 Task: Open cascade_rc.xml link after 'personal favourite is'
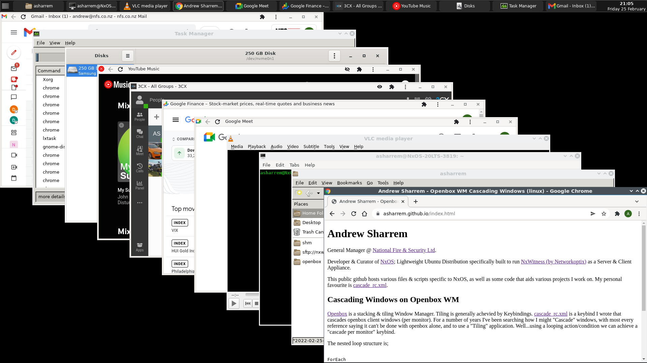coord(370,285)
